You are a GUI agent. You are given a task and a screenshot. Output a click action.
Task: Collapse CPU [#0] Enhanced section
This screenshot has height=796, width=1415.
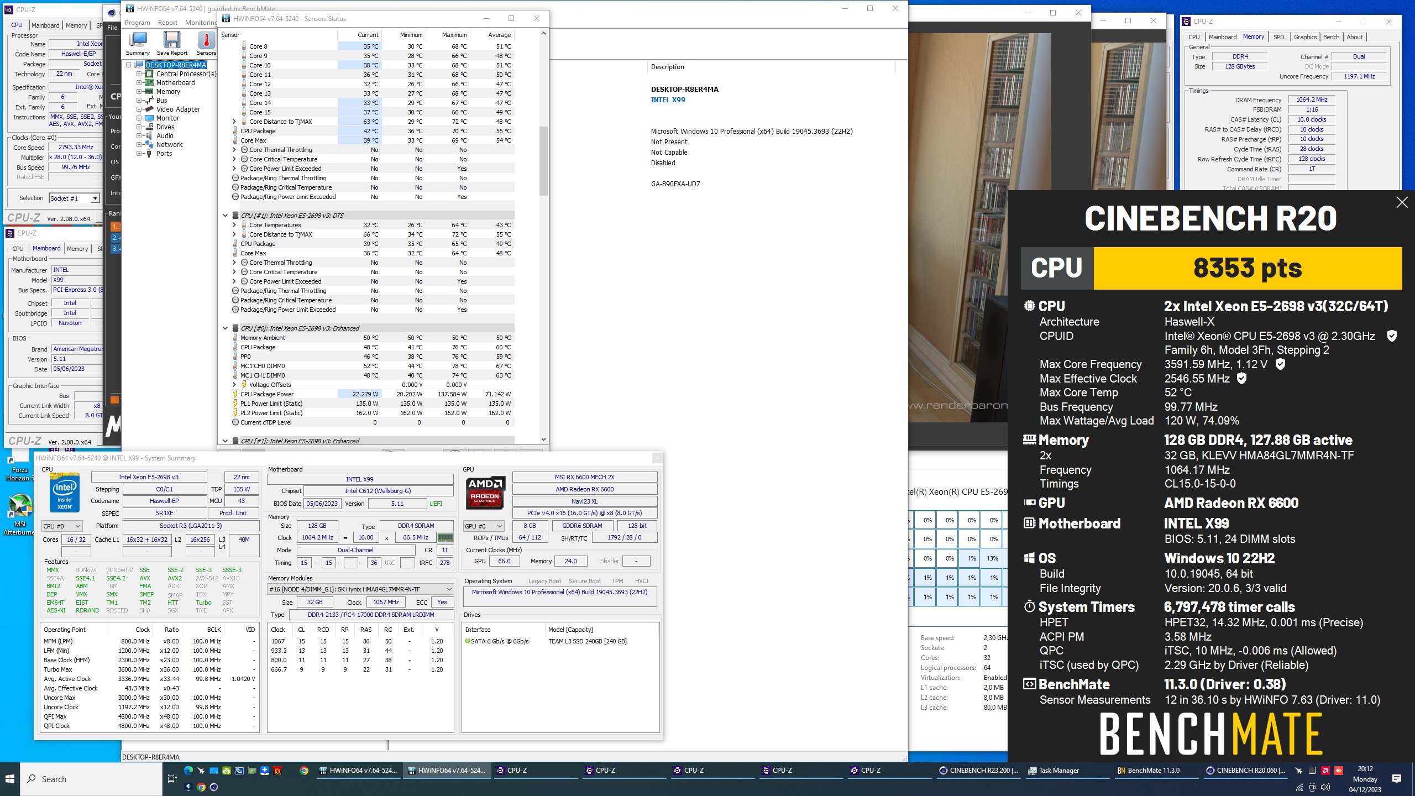pyautogui.click(x=225, y=328)
